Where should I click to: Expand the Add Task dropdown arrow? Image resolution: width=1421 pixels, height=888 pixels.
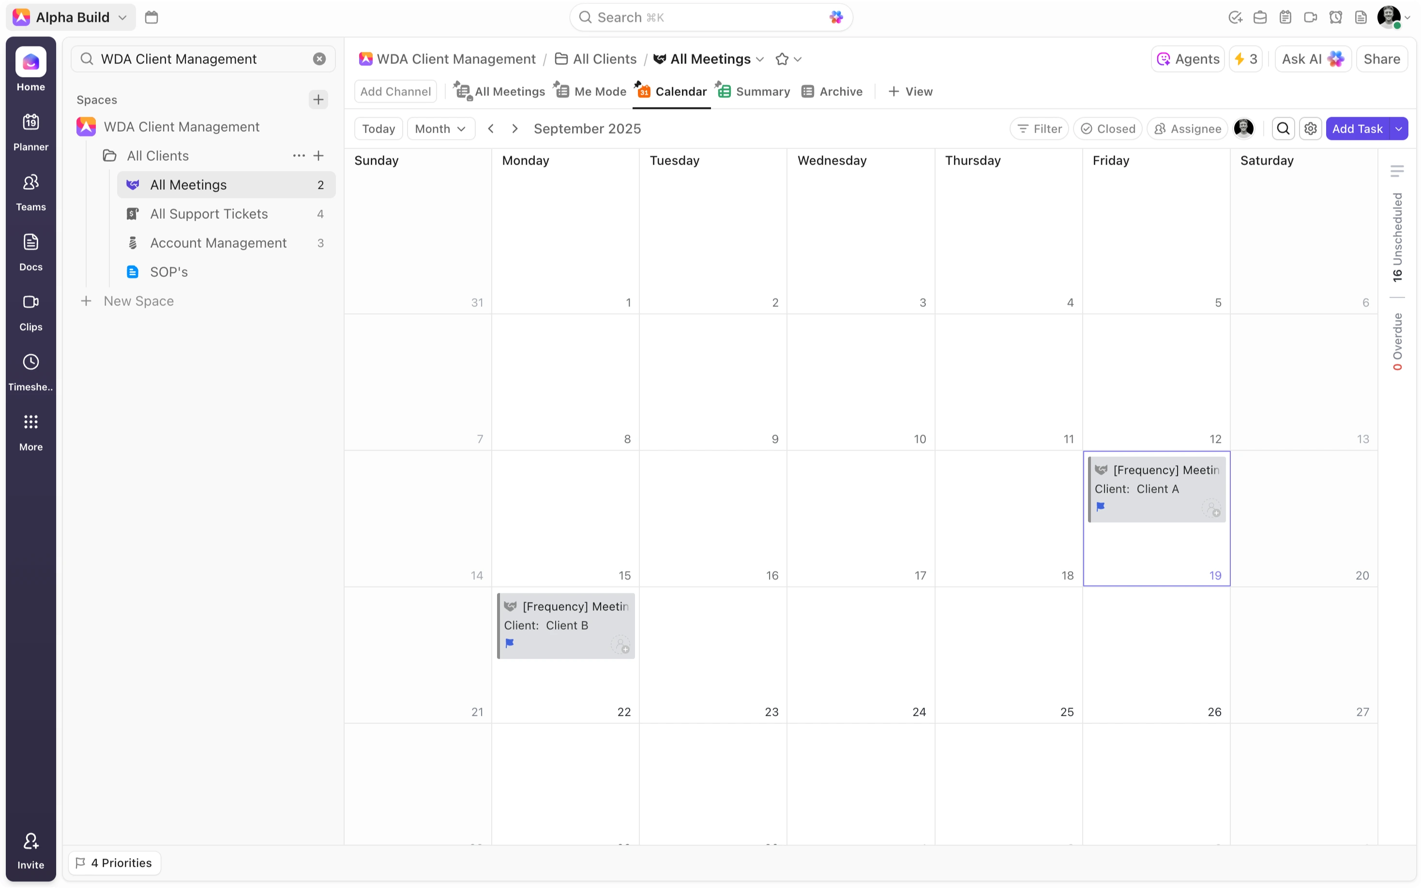pyautogui.click(x=1399, y=129)
